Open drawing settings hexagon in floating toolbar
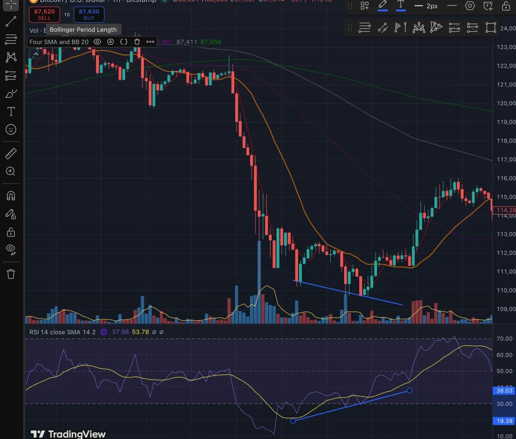 (x=470, y=6)
